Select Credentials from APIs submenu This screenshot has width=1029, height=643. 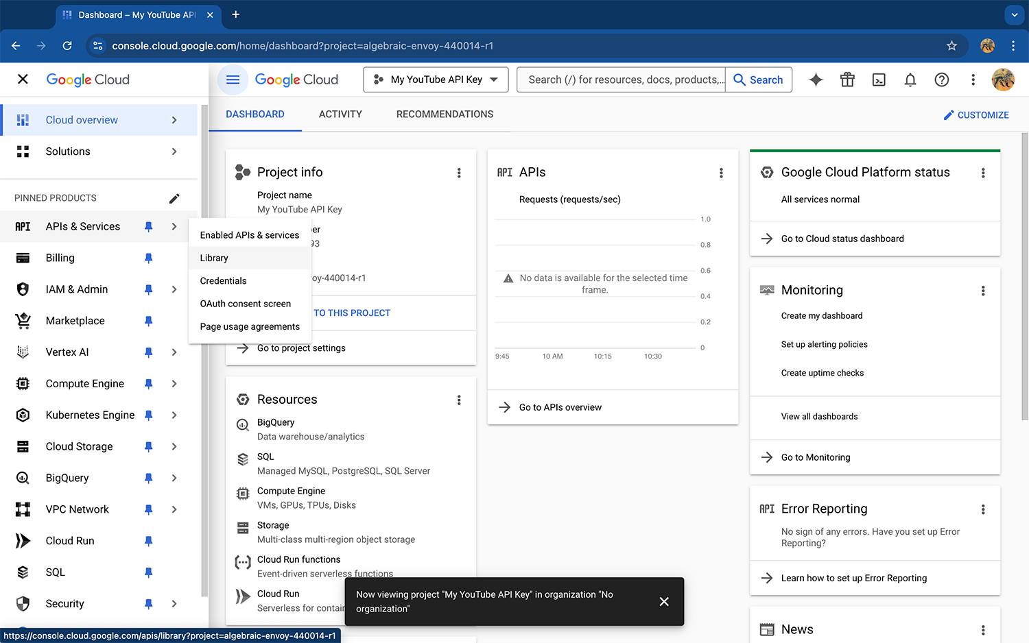click(x=250, y=281)
